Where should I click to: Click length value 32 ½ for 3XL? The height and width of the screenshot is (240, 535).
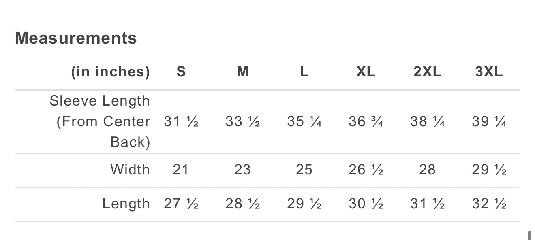pos(489,204)
